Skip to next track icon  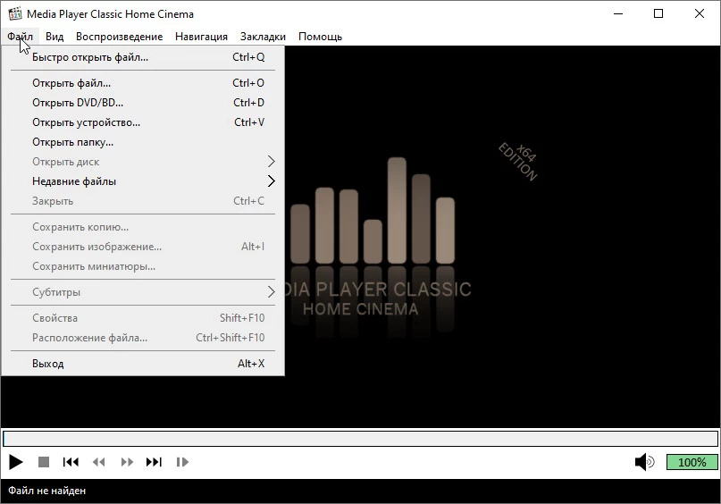point(155,462)
